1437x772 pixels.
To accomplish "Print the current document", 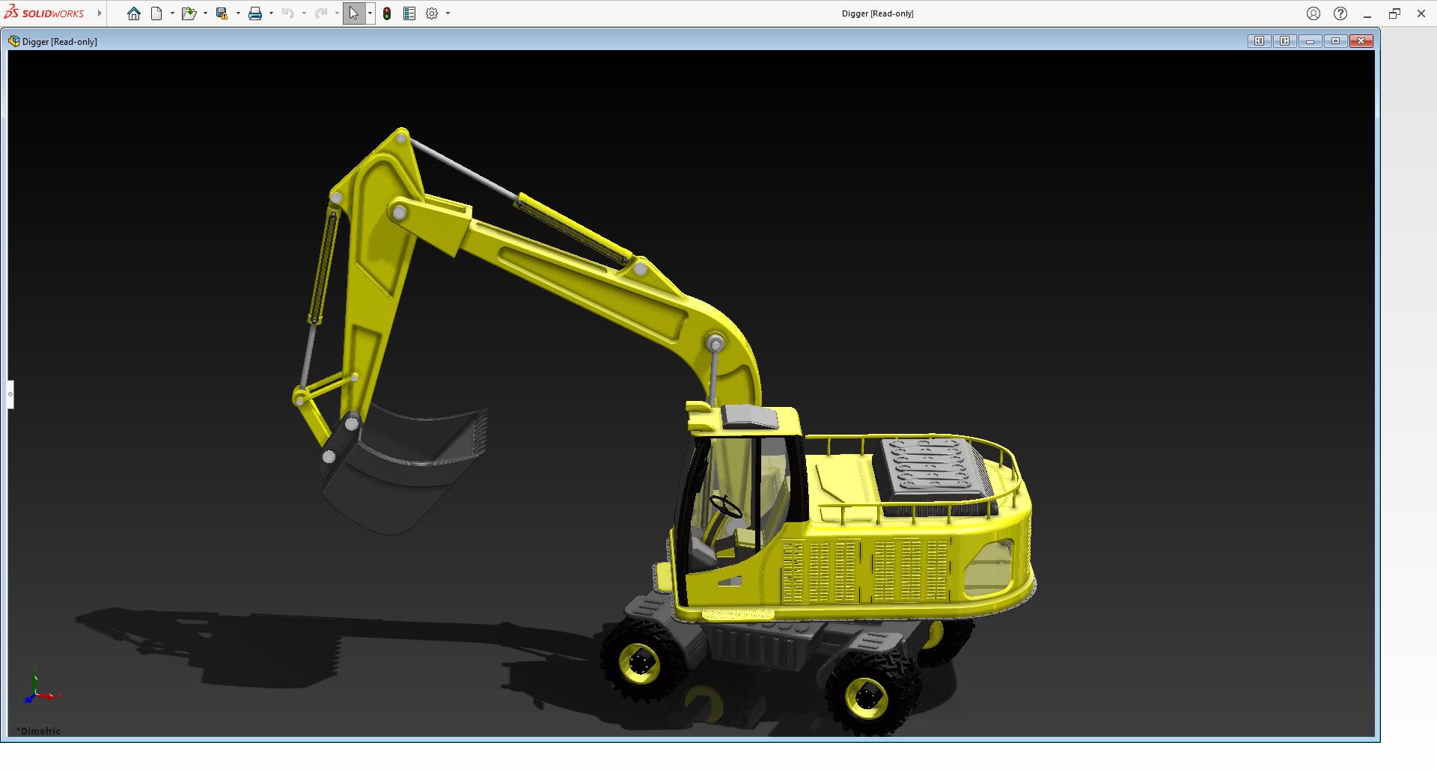I will (x=255, y=13).
